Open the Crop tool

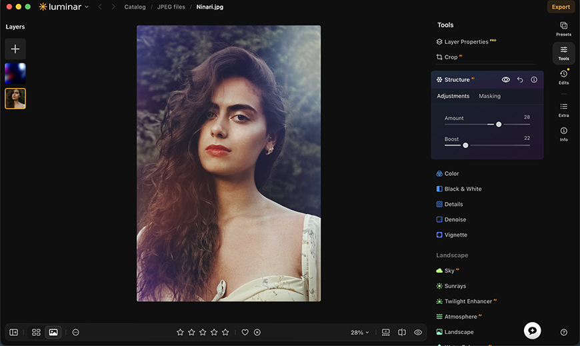coord(449,57)
